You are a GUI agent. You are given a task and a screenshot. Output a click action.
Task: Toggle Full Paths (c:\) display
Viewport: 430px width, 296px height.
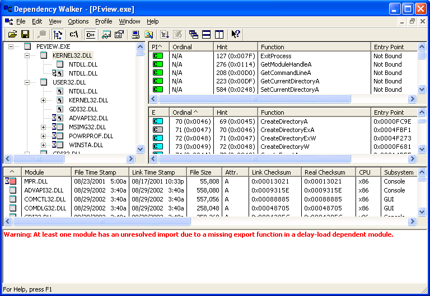click(x=73, y=35)
